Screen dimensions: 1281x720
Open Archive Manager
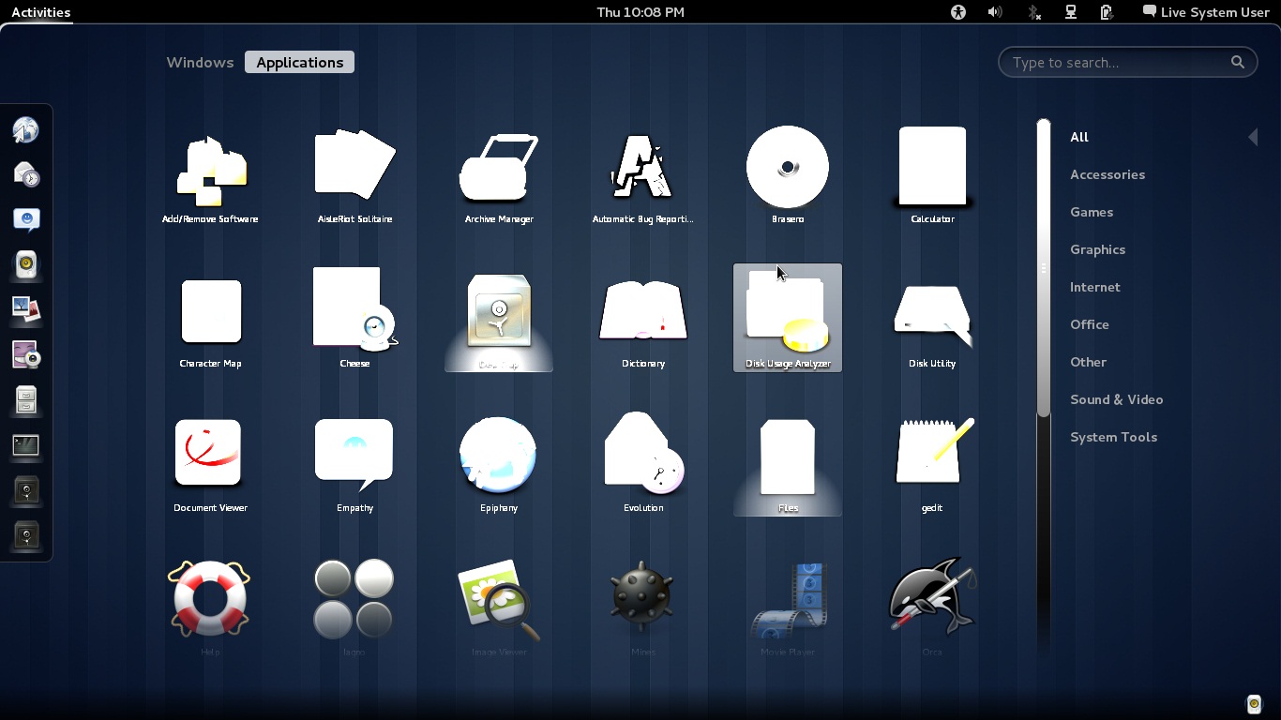[499, 169]
